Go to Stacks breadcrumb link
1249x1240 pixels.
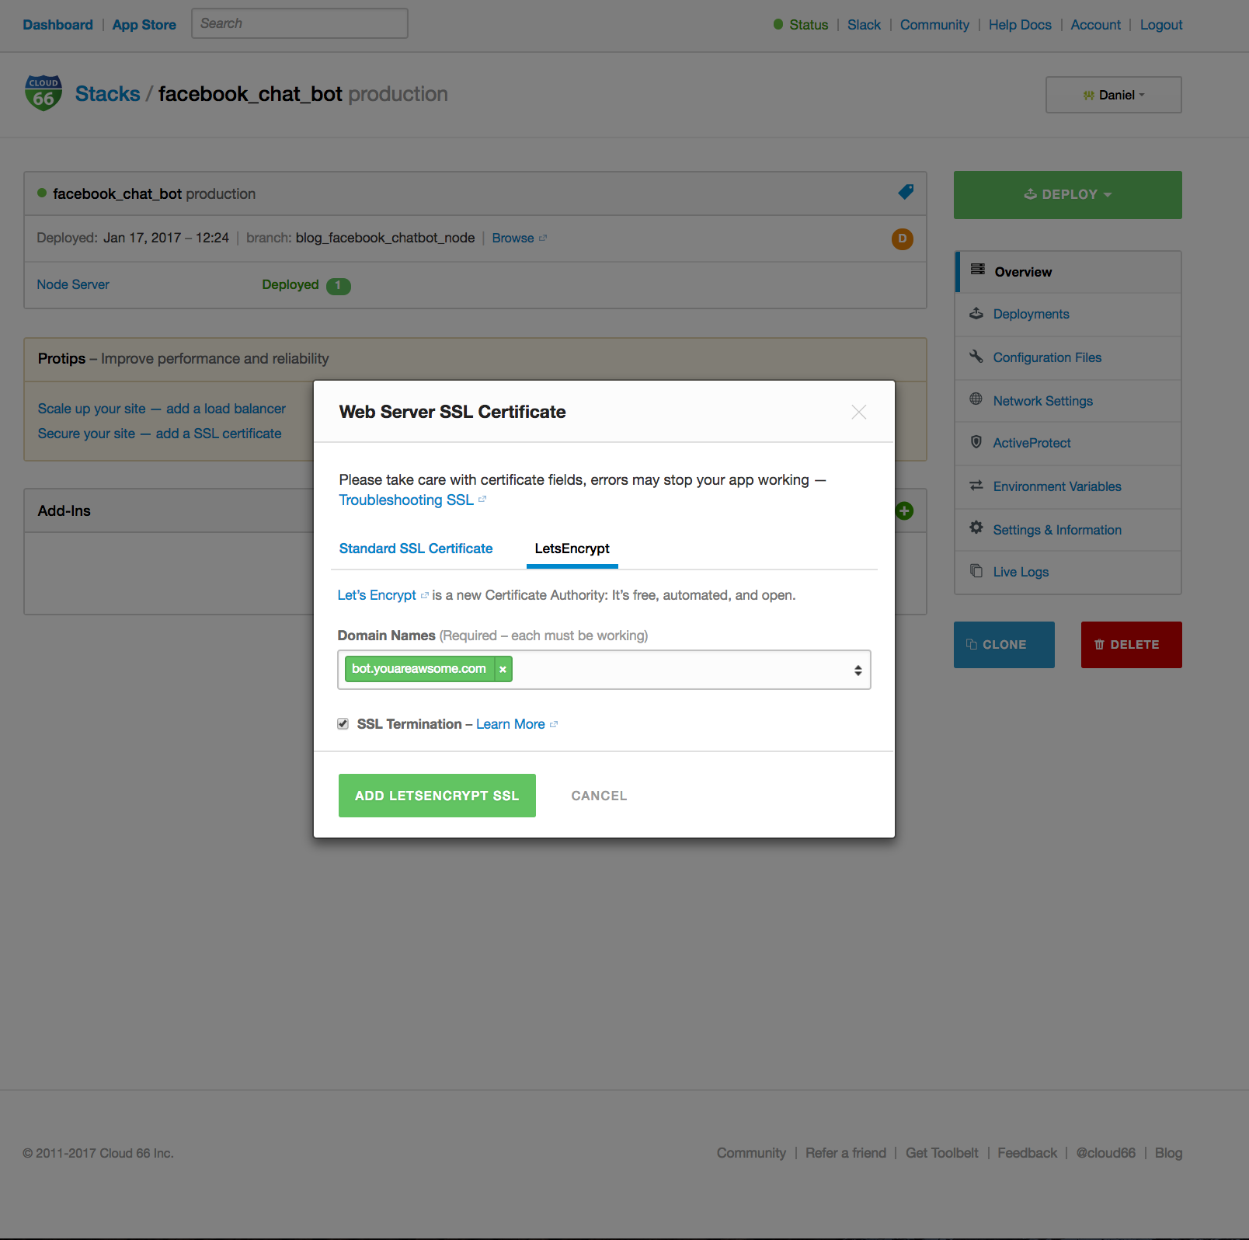click(x=107, y=94)
